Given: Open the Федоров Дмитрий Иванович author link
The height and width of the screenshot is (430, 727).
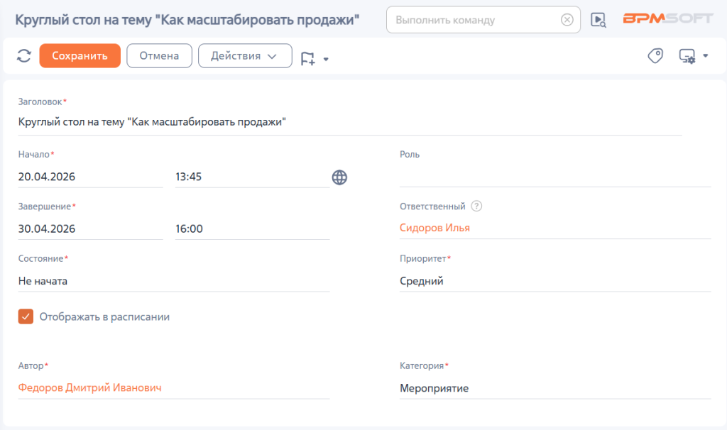Looking at the screenshot, I should click(x=90, y=388).
